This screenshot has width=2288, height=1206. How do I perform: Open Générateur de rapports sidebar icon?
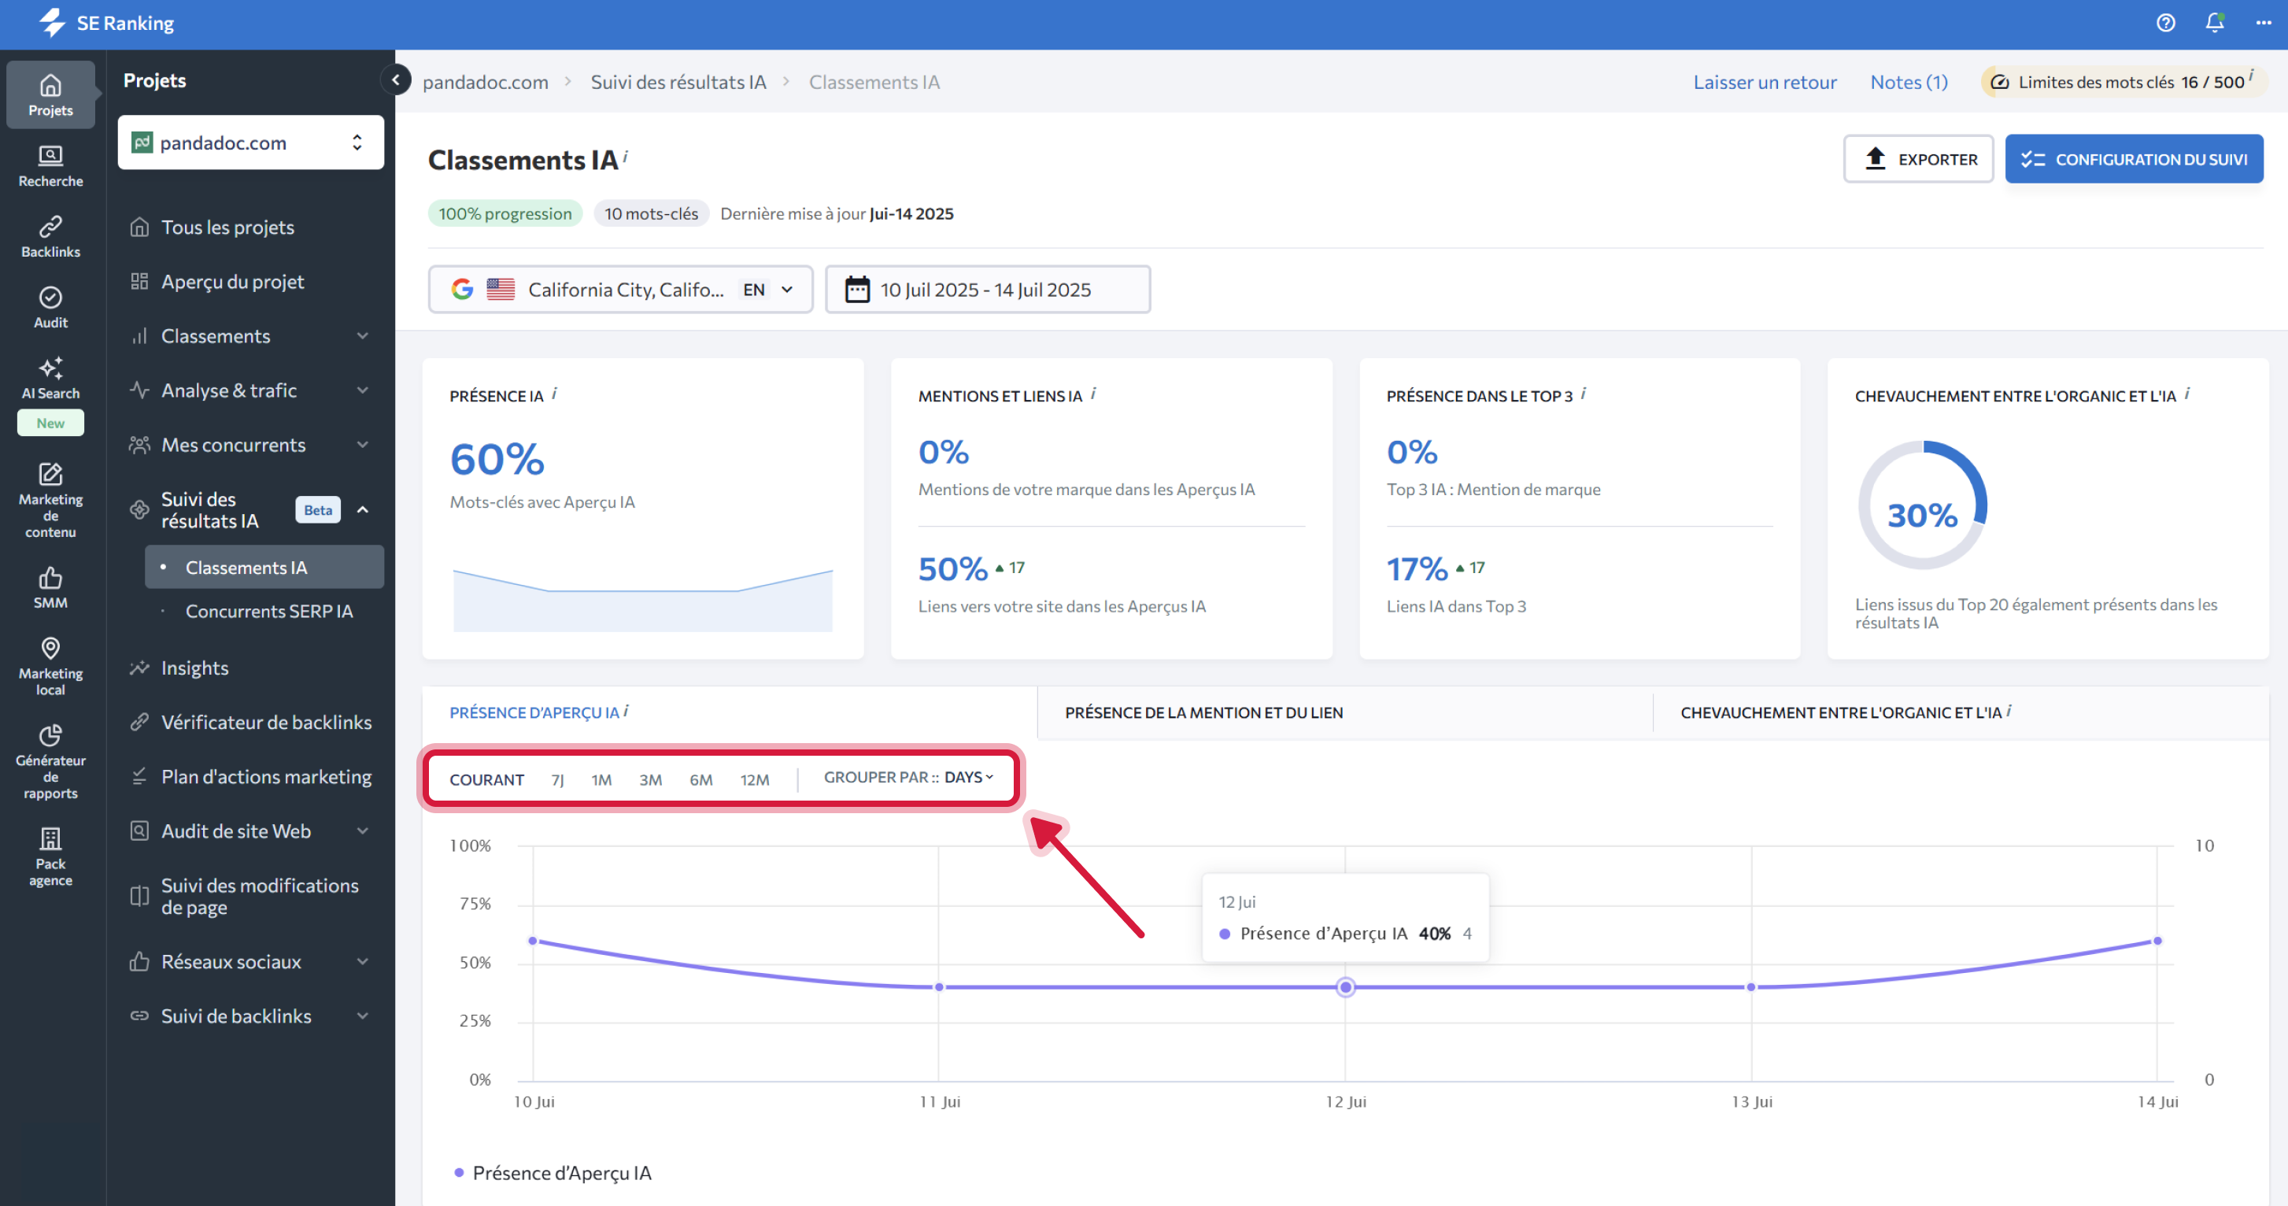tap(50, 762)
